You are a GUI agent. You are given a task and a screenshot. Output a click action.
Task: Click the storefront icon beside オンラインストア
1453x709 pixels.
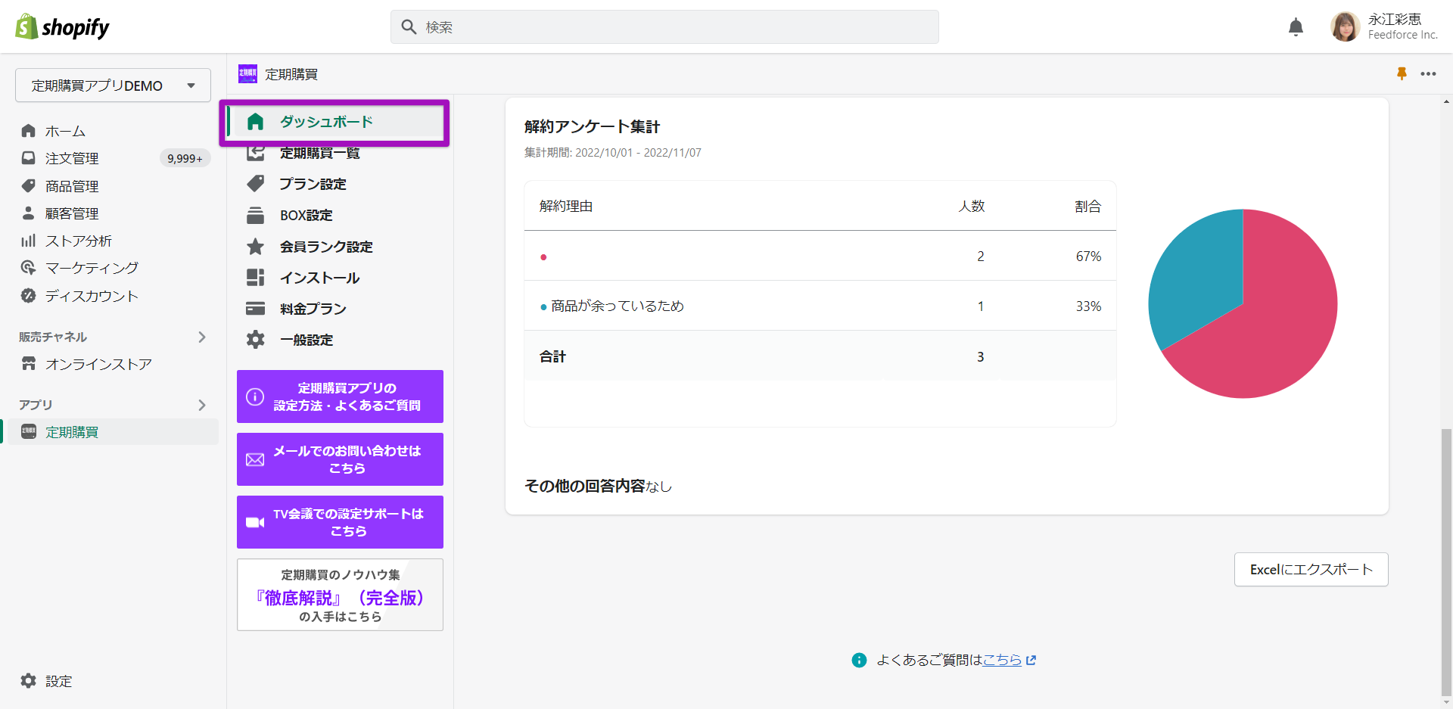click(29, 364)
